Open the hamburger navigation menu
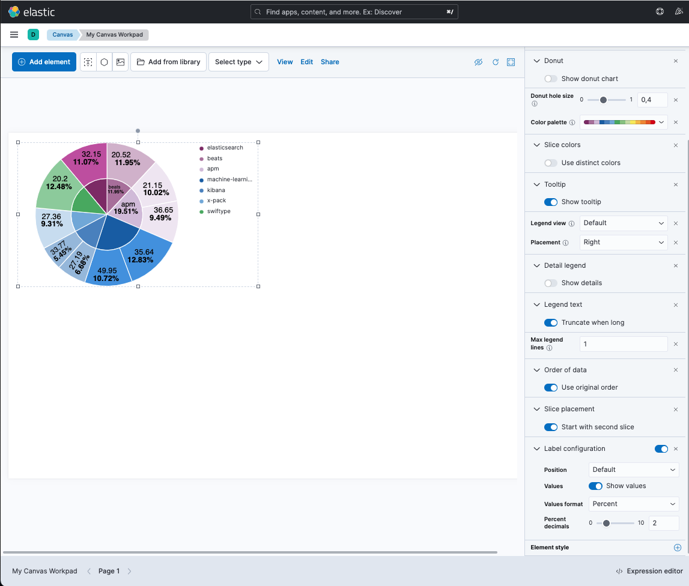Screen dimensions: 689x586 point(14,35)
